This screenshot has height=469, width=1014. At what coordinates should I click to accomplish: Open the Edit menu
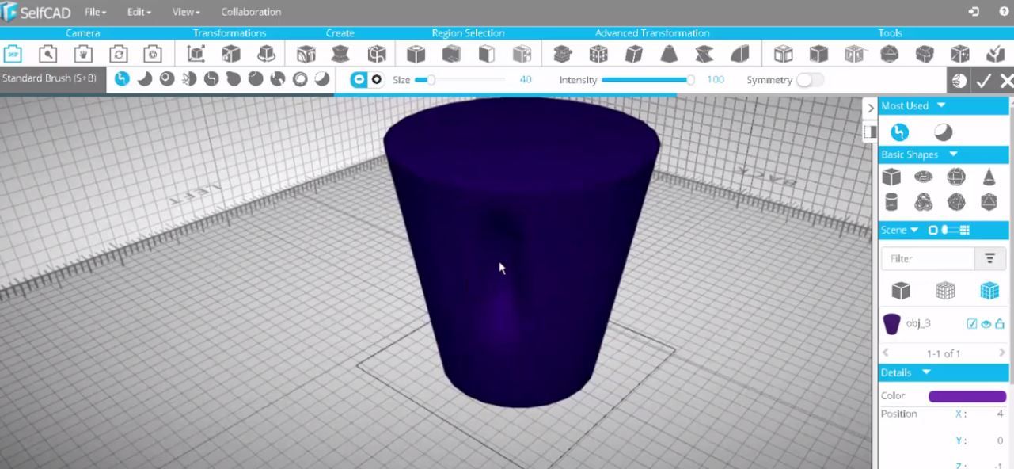click(x=138, y=12)
